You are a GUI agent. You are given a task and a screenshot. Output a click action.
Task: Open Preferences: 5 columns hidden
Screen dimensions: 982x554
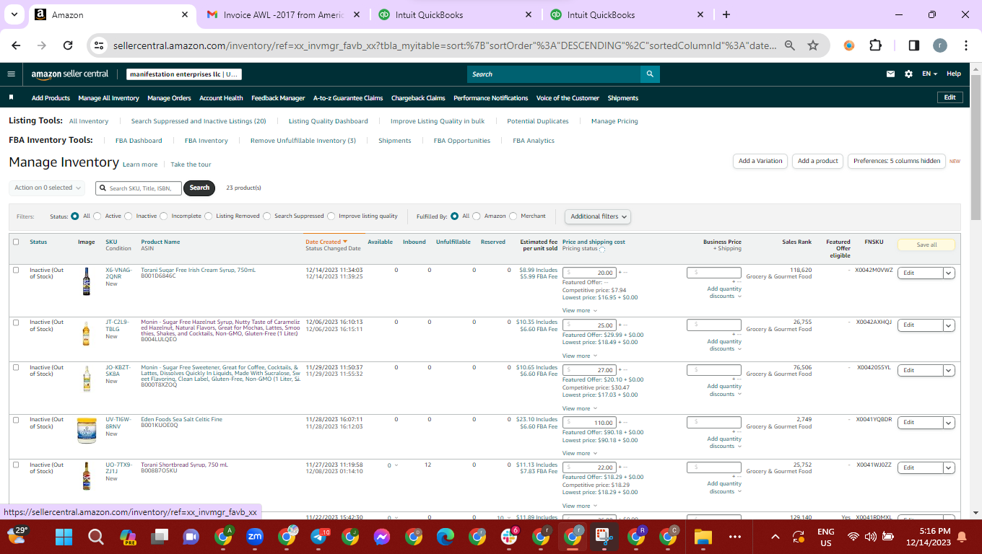[x=897, y=161]
